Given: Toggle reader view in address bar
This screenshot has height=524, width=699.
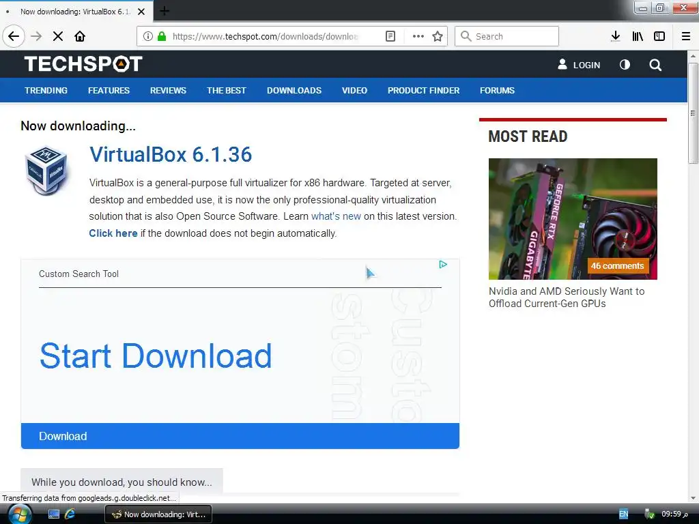Looking at the screenshot, I should [390, 36].
